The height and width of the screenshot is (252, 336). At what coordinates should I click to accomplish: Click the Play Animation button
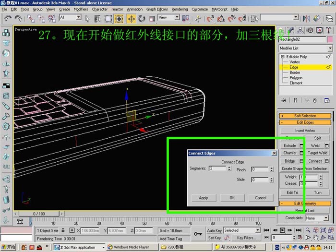point(282,230)
